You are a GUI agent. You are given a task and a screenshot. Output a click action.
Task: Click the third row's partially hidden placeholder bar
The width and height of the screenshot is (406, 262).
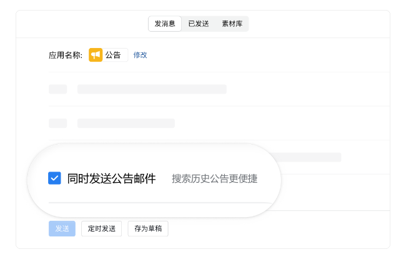tap(309, 157)
